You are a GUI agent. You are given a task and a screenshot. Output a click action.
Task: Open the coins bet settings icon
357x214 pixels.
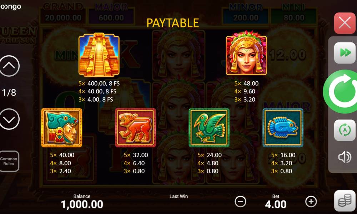345,200
